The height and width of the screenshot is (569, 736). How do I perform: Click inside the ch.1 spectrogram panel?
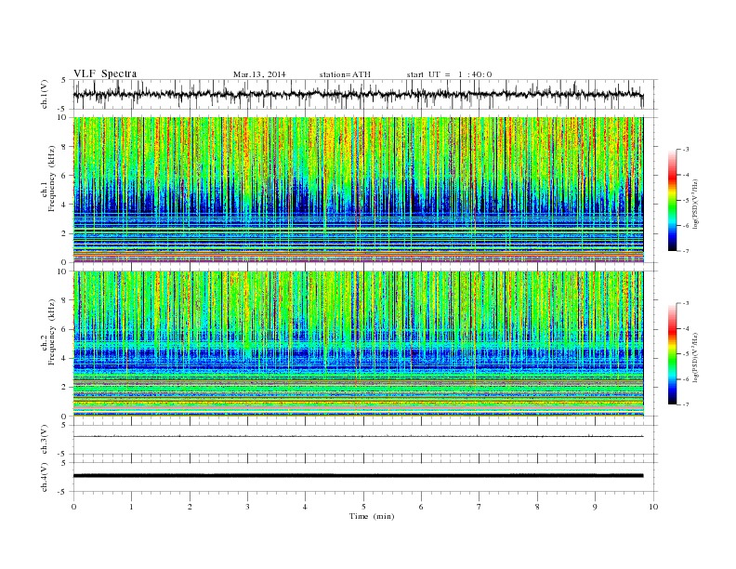358,190
